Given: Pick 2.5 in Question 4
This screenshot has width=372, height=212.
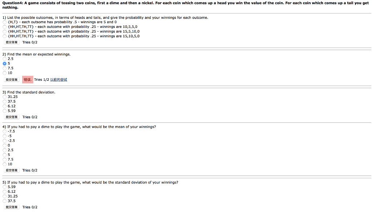Looking at the screenshot, I should click(4, 150).
